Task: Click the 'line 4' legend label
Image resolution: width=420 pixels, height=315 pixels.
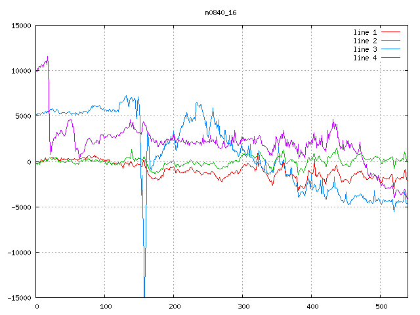Action: coord(365,58)
